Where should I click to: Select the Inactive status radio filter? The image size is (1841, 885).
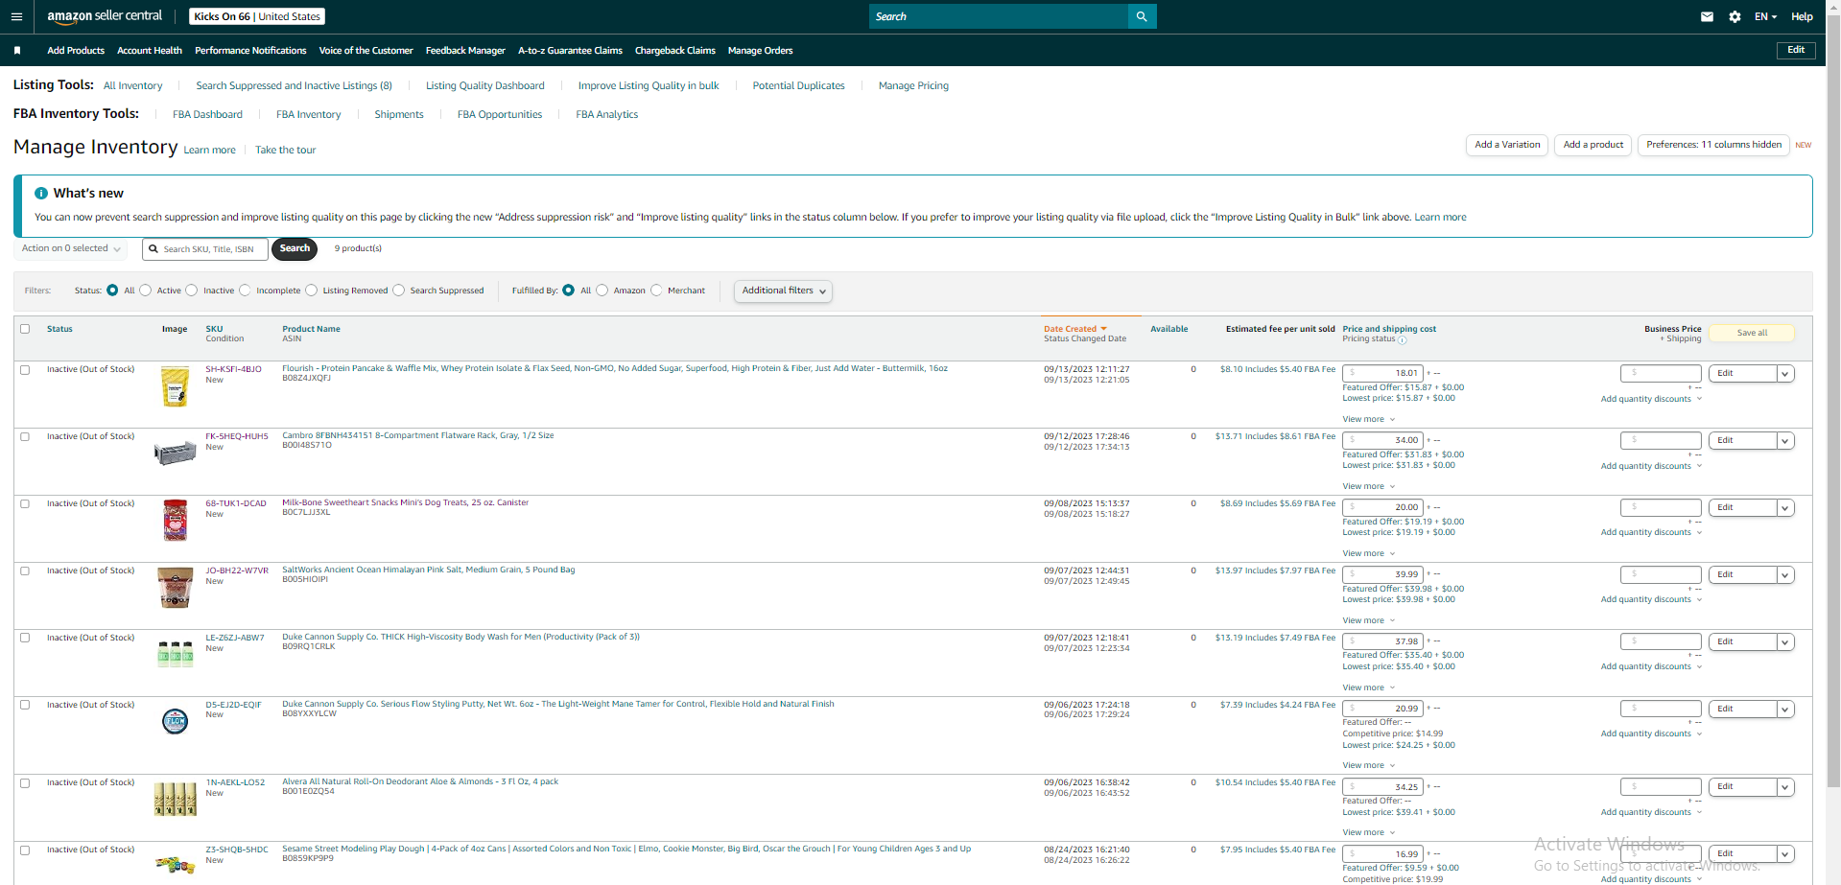pos(192,291)
